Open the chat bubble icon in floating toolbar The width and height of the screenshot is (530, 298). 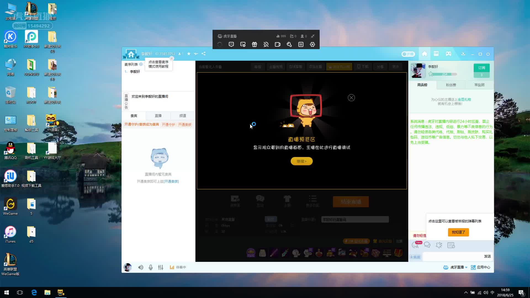click(x=231, y=44)
